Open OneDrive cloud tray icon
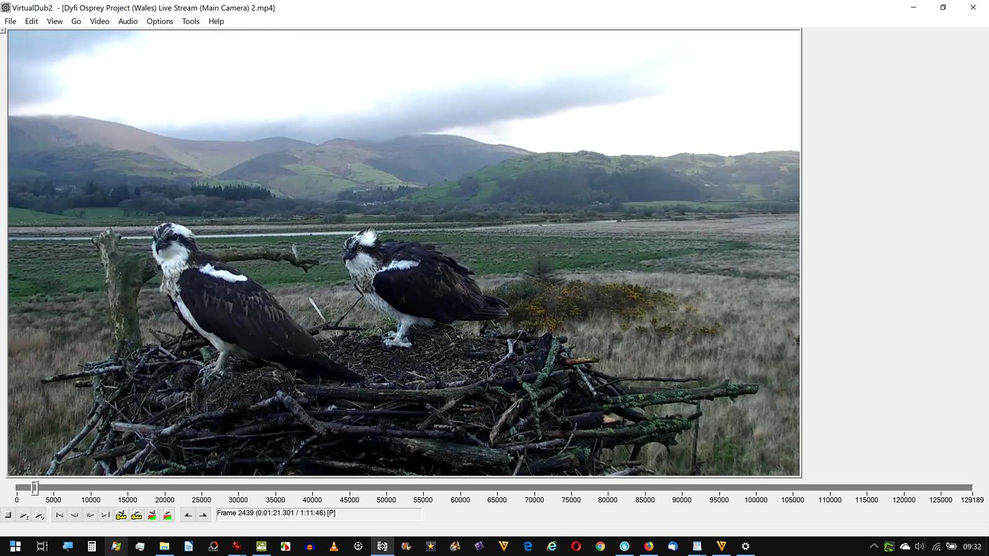 905,546
